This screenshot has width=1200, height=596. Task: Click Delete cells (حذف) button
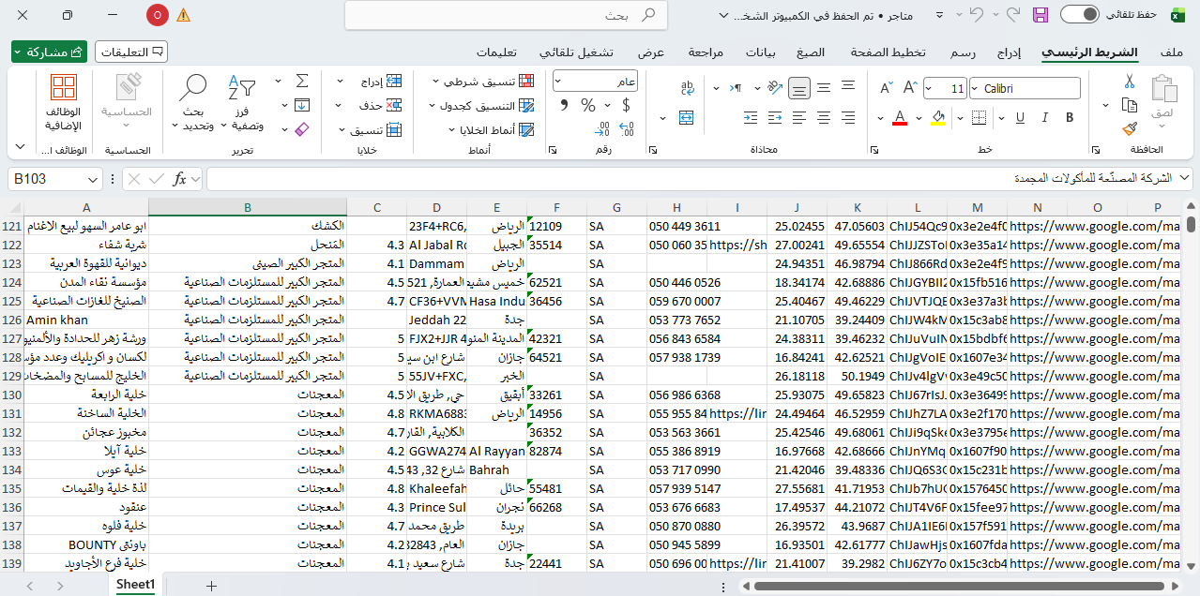[x=381, y=106]
